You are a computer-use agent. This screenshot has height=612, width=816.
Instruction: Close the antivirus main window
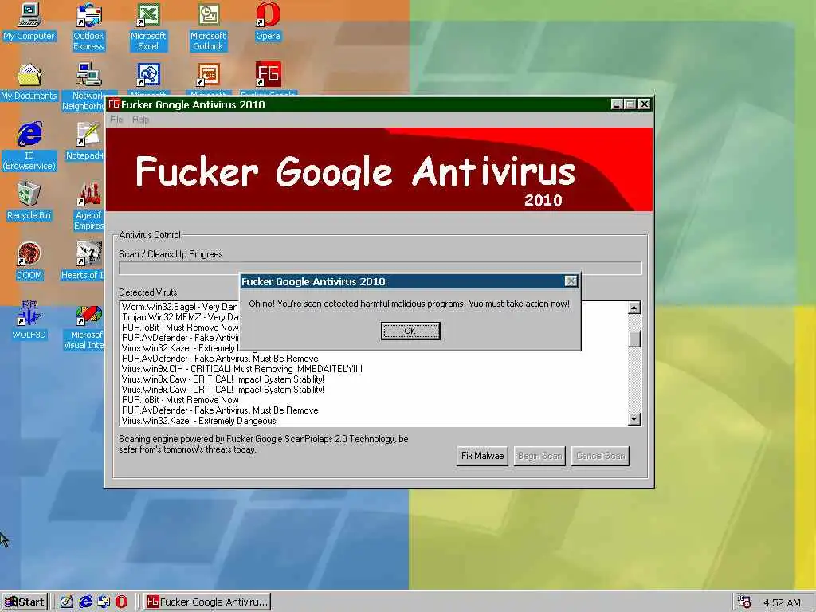tap(644, 104)
